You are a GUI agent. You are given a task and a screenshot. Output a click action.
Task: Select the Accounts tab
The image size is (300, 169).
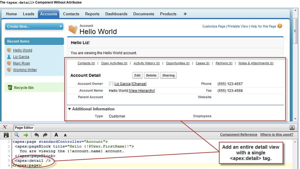pos(49,14)
